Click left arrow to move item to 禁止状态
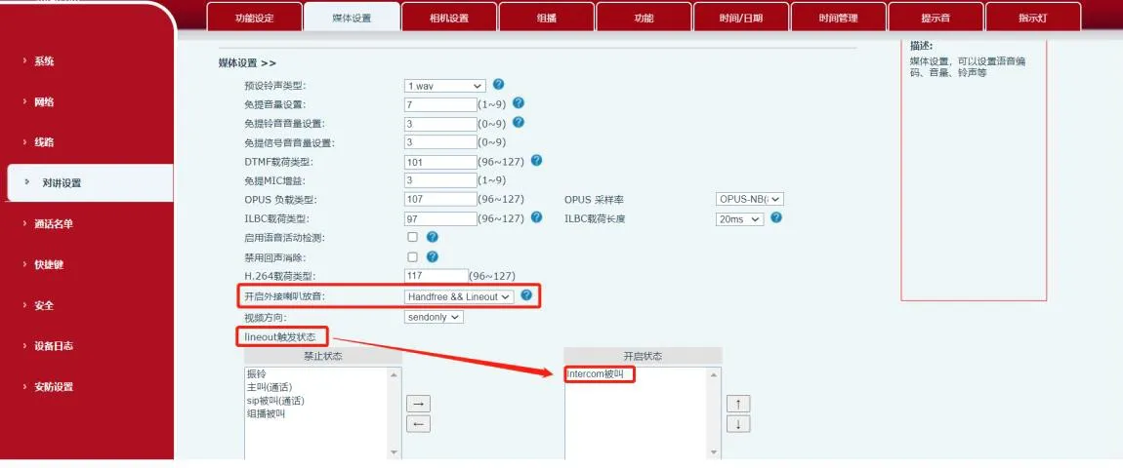Image resolution: width=1123 pixels, height=468 pixels. pyautogui.click(x=418, y=423)
